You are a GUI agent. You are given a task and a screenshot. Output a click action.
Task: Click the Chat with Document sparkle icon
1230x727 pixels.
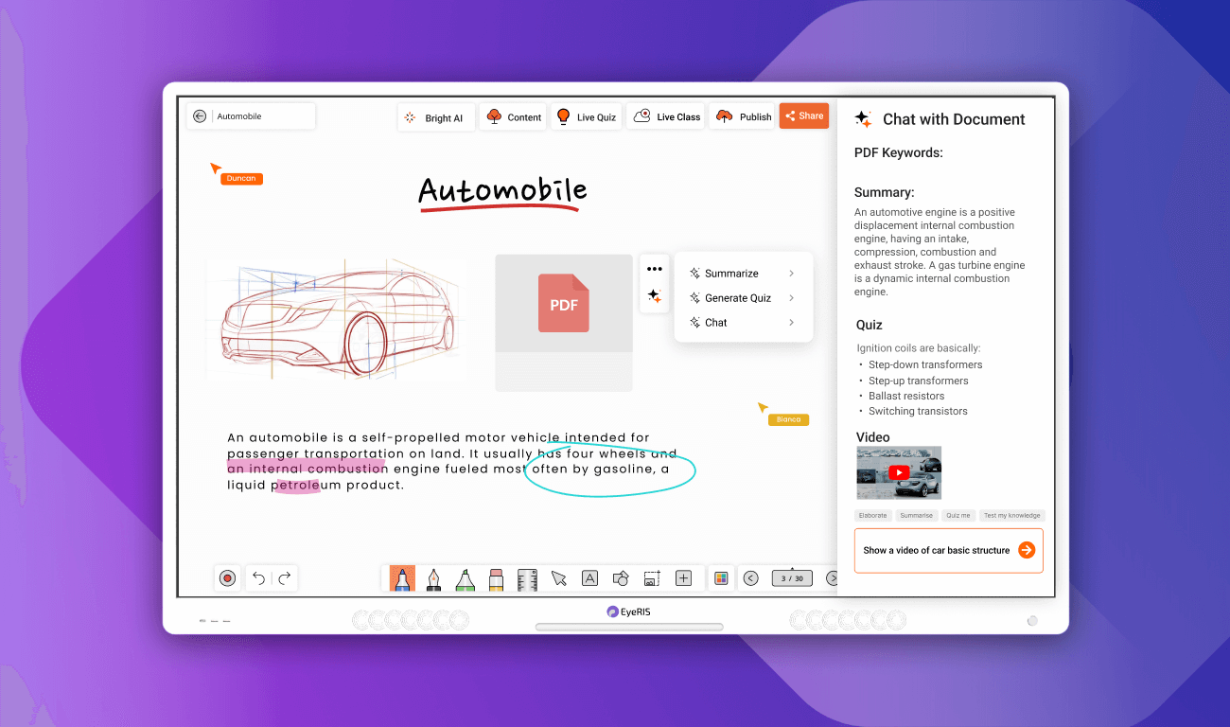[863, 118]
